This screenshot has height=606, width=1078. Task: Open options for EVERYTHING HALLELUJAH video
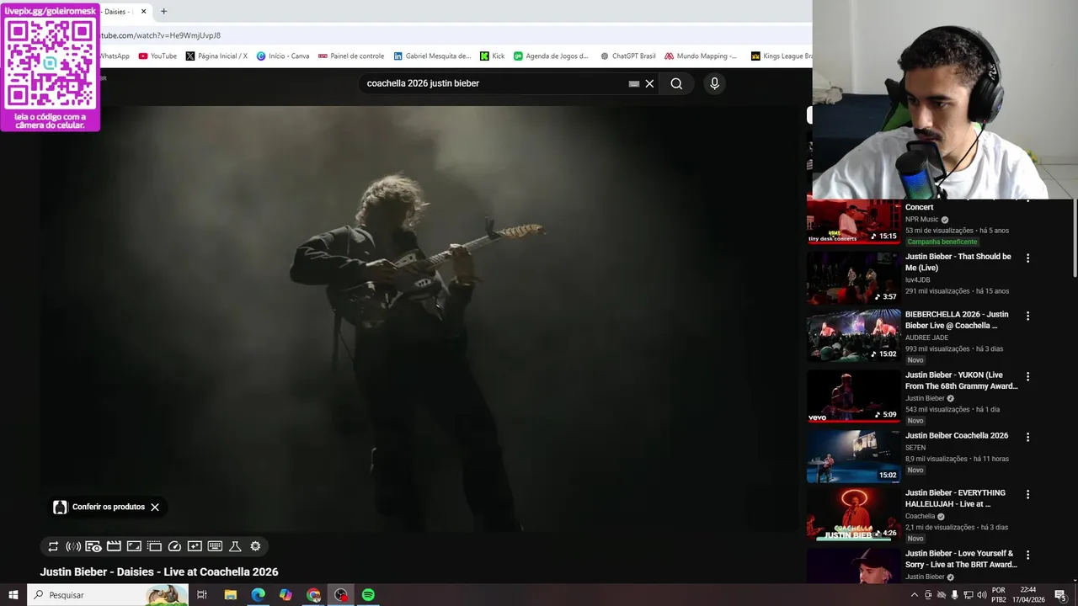click(x=1027, y=494)
